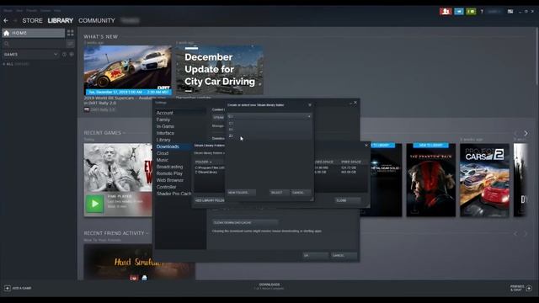Open Hand Simulator friend activity banner
The image size is (539, 303).
(x=139, y=263)
